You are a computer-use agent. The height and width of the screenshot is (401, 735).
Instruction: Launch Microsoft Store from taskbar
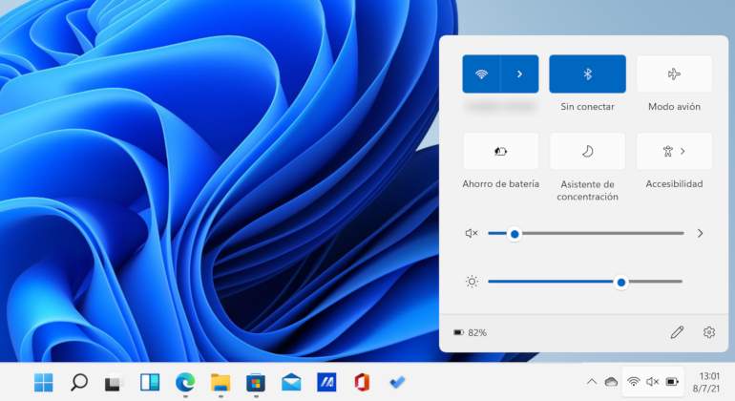pyautogui.click(x=256, y=383)
